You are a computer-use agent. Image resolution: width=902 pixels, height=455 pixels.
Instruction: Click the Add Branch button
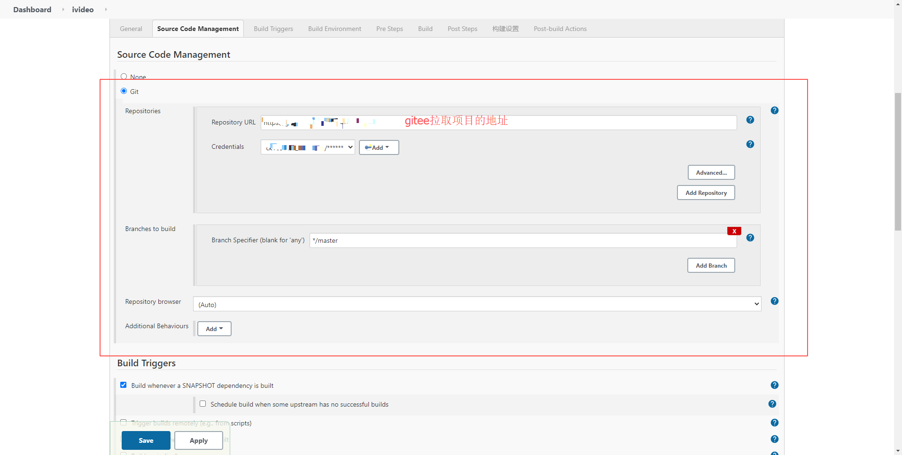click(711, 265)
